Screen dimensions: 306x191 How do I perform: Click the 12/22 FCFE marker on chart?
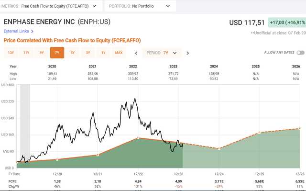(138, 138)
